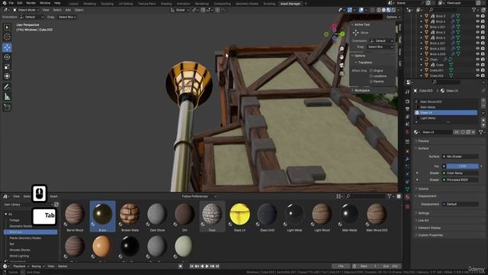This screenshot has width=488, height=275.
Task: Jump to timeline end
Action: point(217,267)
